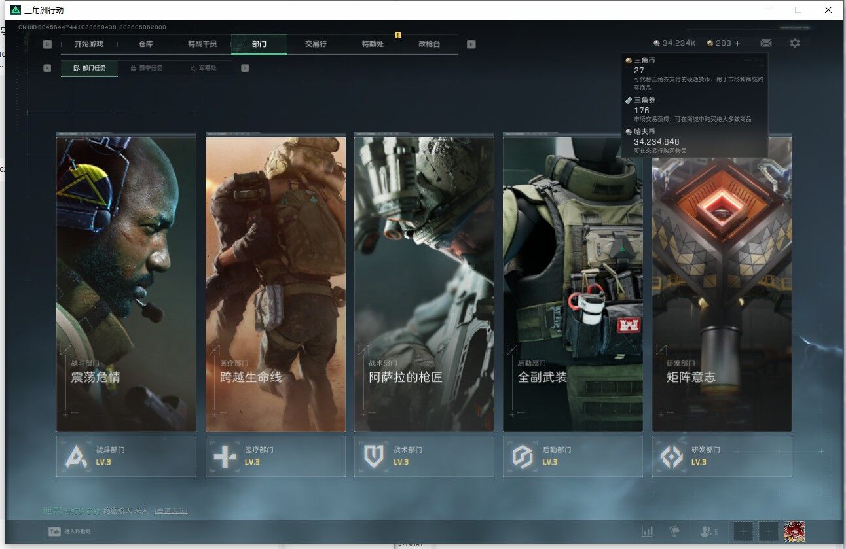
Task: Add Delta coins with the plus icon
Action: pos(738,43)
